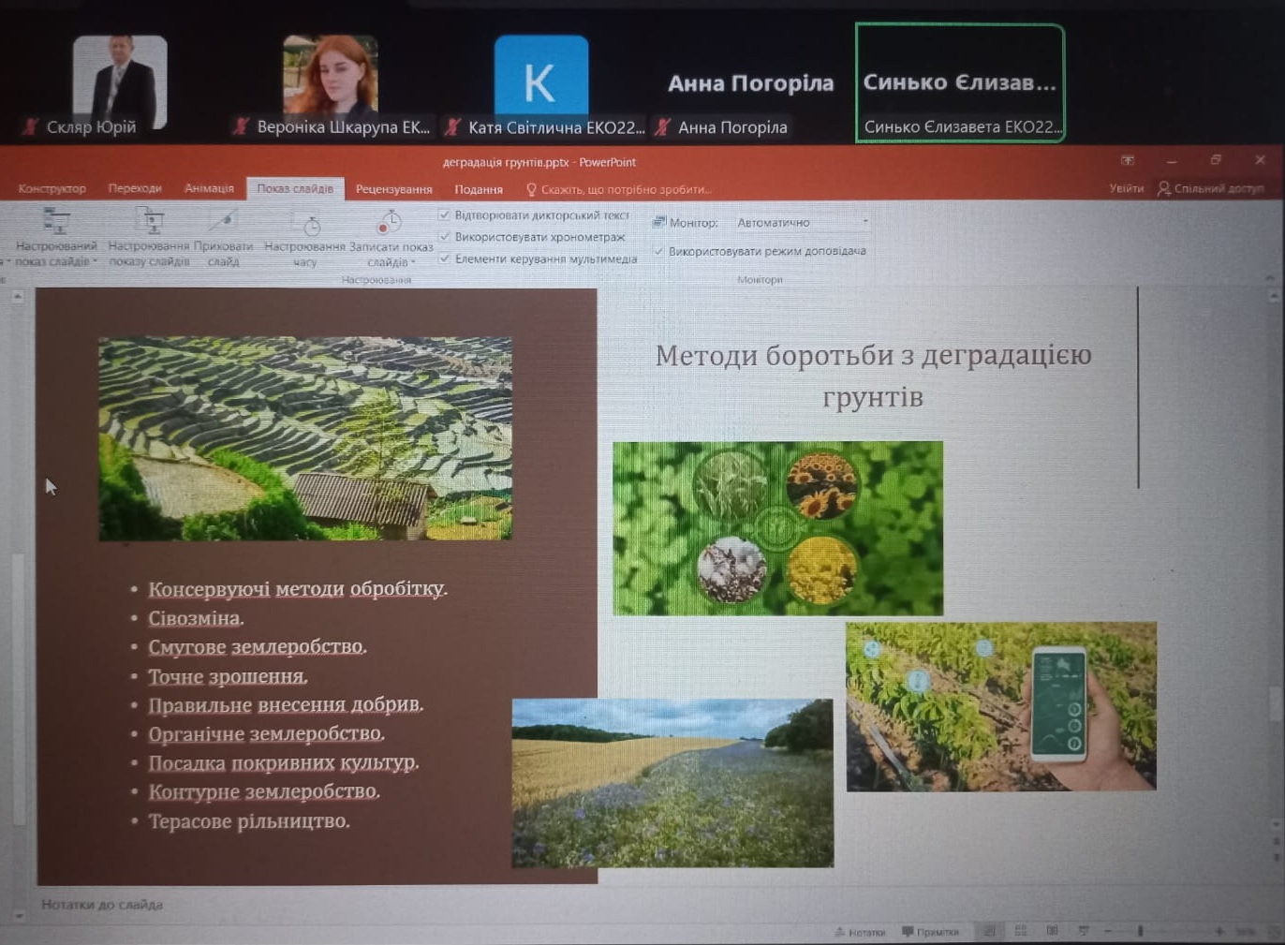Click the 'Спільний доступ' share button
Viewport: 1285px width, 945px height.
coord(1210,188)
